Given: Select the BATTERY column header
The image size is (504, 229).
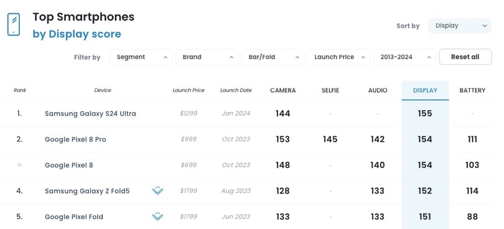Looking at the screenshot, I should click(x=472, y=90).
